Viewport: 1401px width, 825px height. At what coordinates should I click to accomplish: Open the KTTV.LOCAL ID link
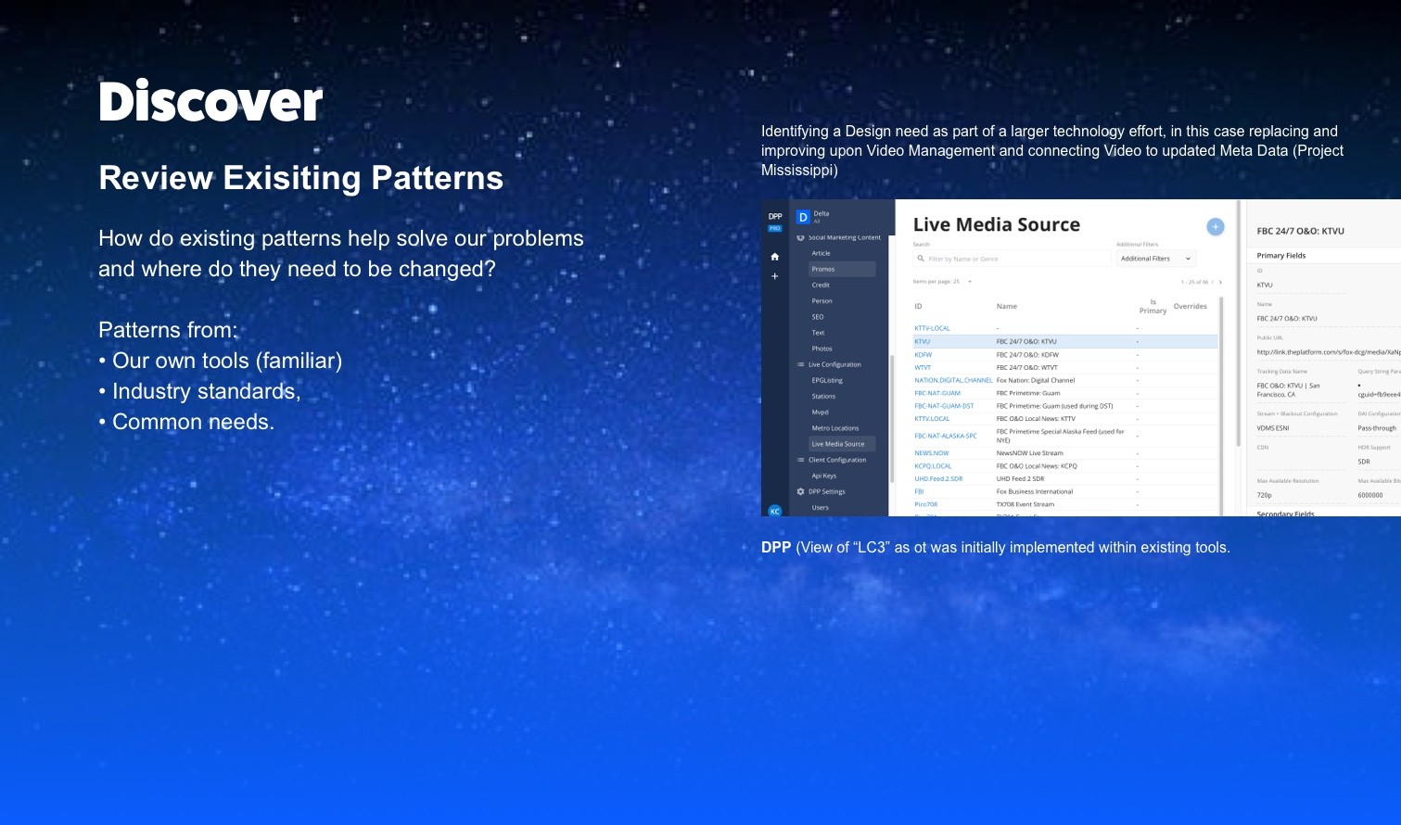[932, 419]
